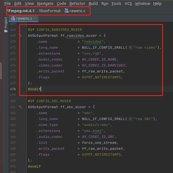Viewport: 173px width, 173px height.
Task: Click the "rawvideo" string on line 470
Action: point(92,42)
